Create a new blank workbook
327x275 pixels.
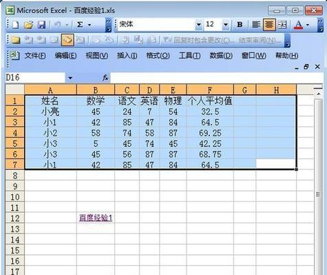click(15, 24)
